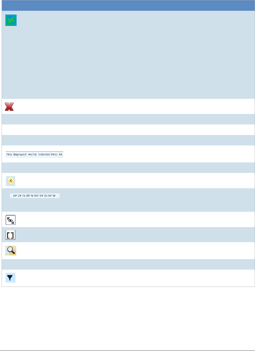Click the yellow back arrow button

click(x=11, y=181)
